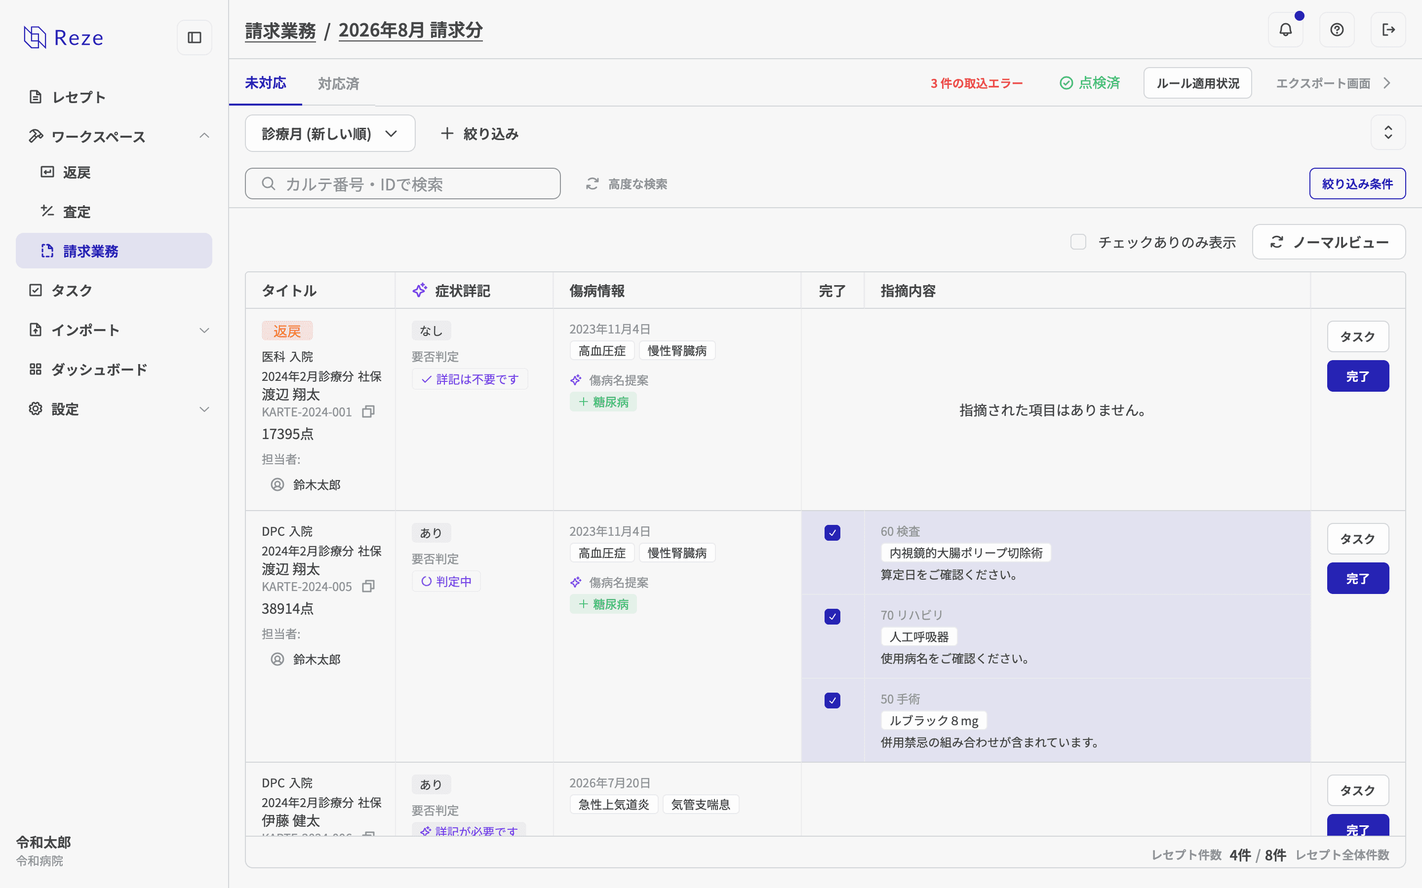
Task: Click the sparkle icon in 症状詳記 header
Action: 420,290
